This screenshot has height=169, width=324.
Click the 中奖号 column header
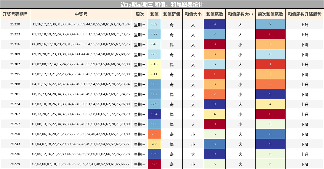click(x=81, y=14)
